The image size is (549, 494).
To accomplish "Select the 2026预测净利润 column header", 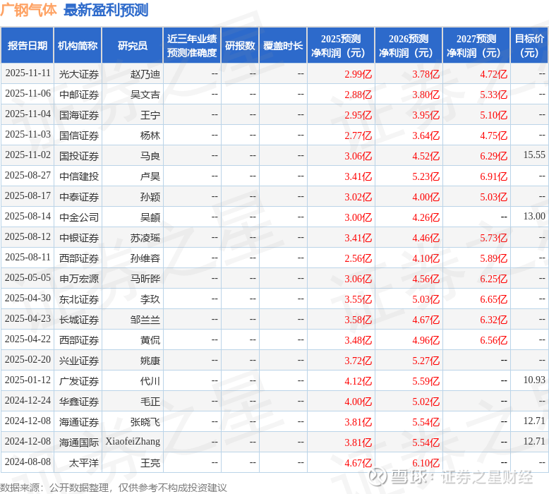I will coord(409,45).
